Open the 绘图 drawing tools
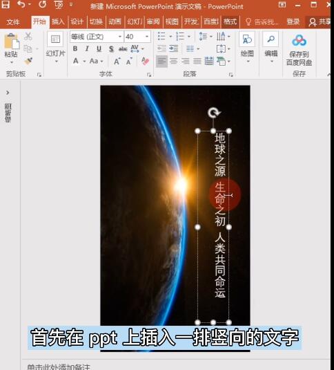This screenshot has height=370, width=334. [x=247, y=47]
